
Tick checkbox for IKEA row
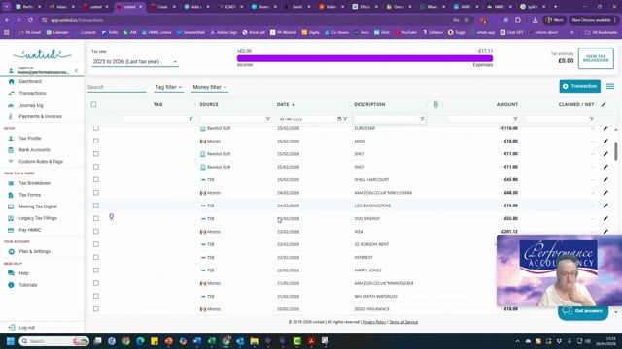point(96,232)
